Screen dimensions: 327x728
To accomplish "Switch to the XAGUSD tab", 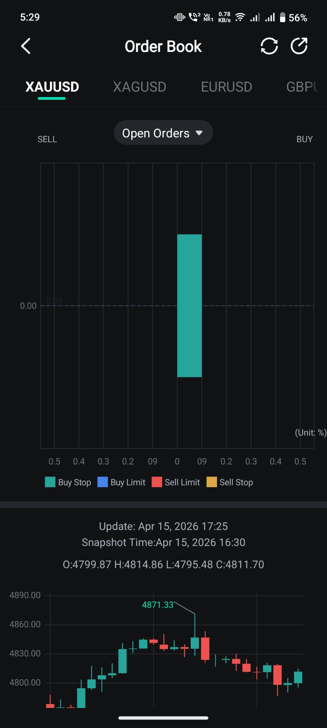I will coord(140,87).
